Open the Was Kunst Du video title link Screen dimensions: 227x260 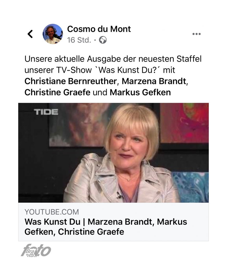click(x=106, y=227)
